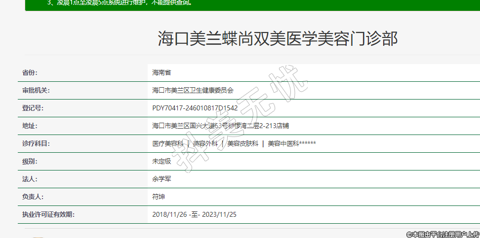
Task: Click the validity period 2018/11/26 to 2023/11/25
Action: pos(195,214)
